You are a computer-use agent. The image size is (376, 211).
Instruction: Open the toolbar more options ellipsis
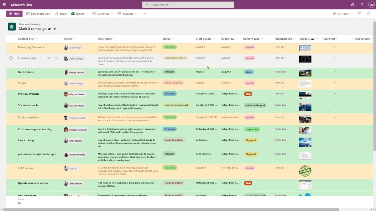[x=144, y=14]
